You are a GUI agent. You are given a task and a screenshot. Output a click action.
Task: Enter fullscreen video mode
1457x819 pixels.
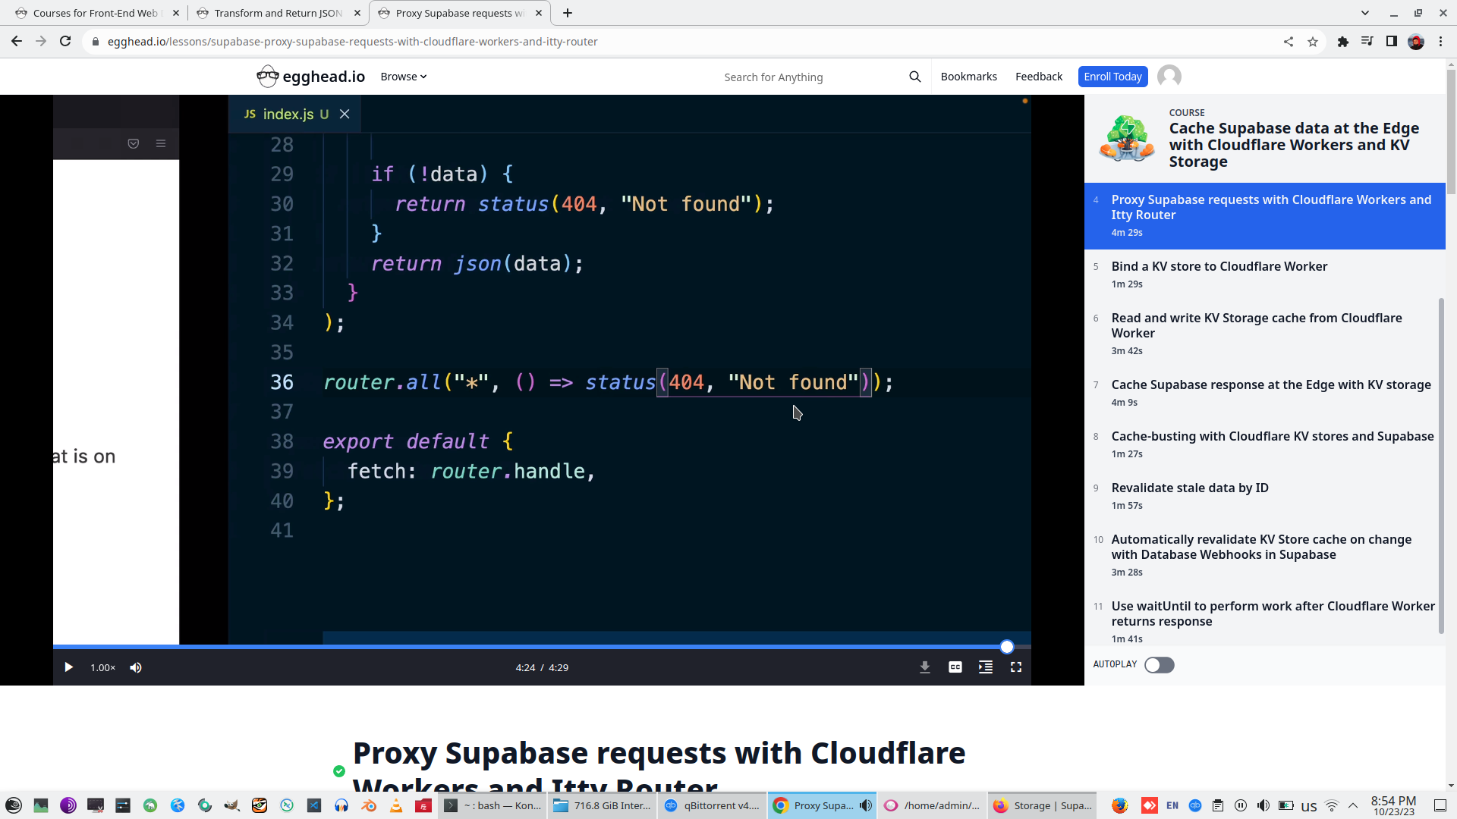tap(1016, 667)
